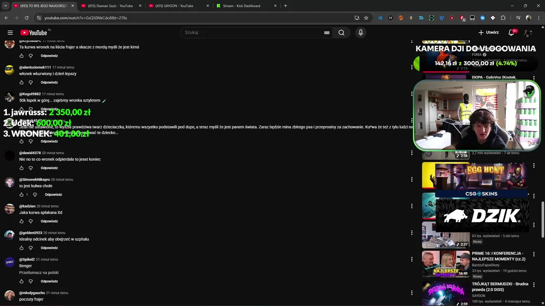Open the Chrome three-dot menu
545x306 pixels.
538,18
